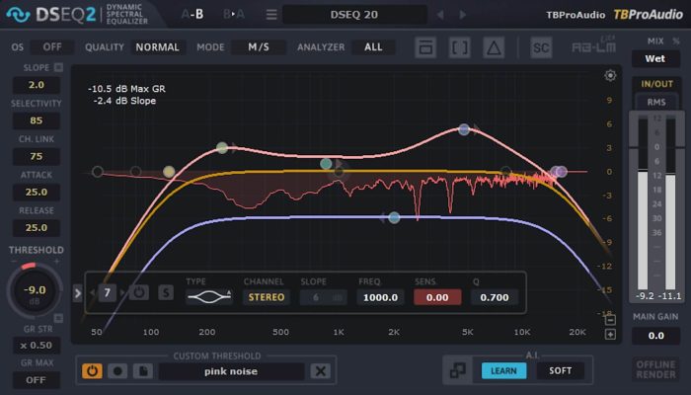The width and height of the screenshot is (691, 395).
Task: Select the next band arrow right of 7
Action: [x=122, y=292]
